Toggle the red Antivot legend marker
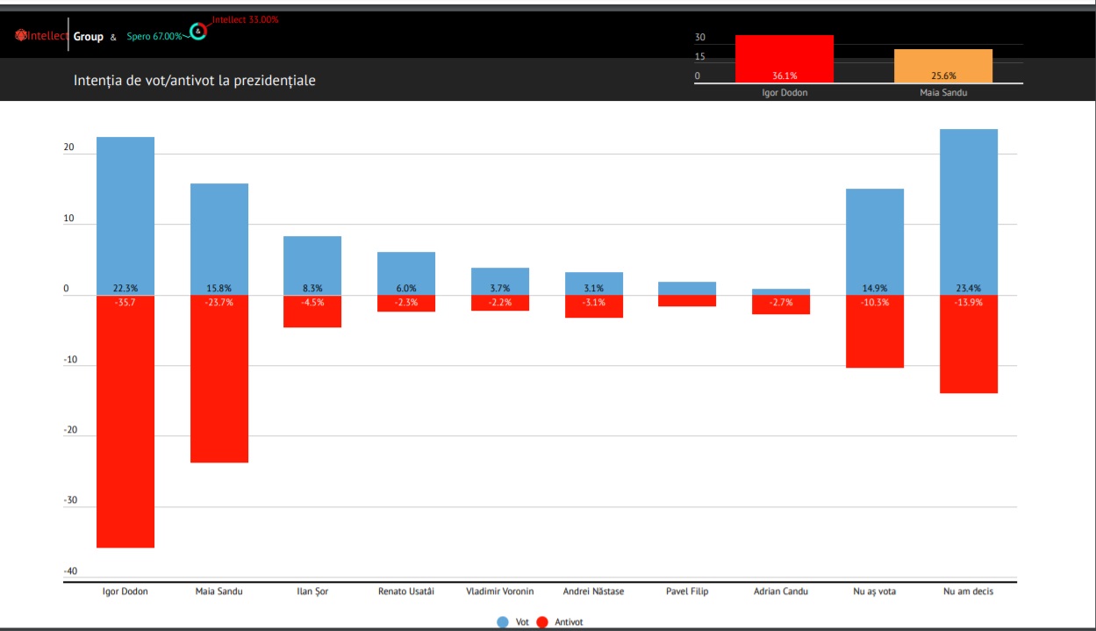This screenshot has height=631, width=1096. click(541, 621)
